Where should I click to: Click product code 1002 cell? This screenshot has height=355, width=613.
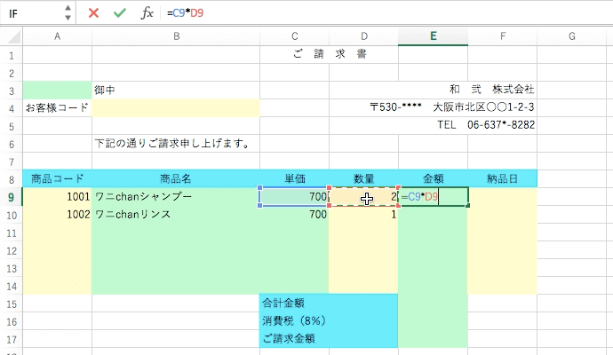[58, 215]
